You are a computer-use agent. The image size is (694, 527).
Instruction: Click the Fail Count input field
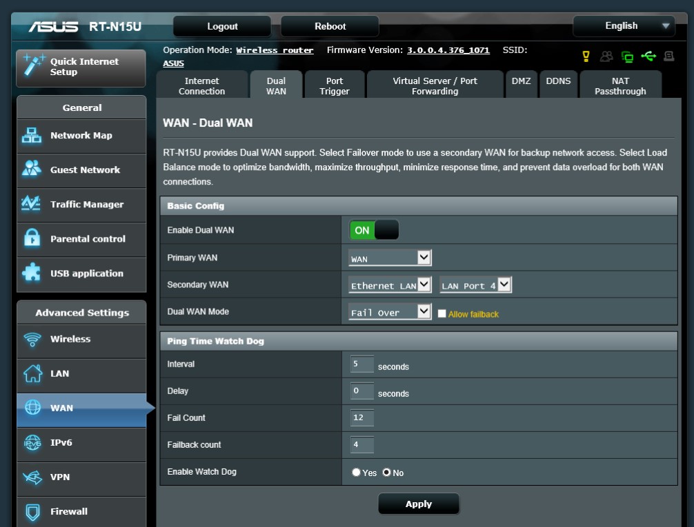361,418
